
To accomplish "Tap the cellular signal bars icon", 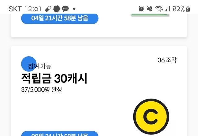I will click(167, 9).
